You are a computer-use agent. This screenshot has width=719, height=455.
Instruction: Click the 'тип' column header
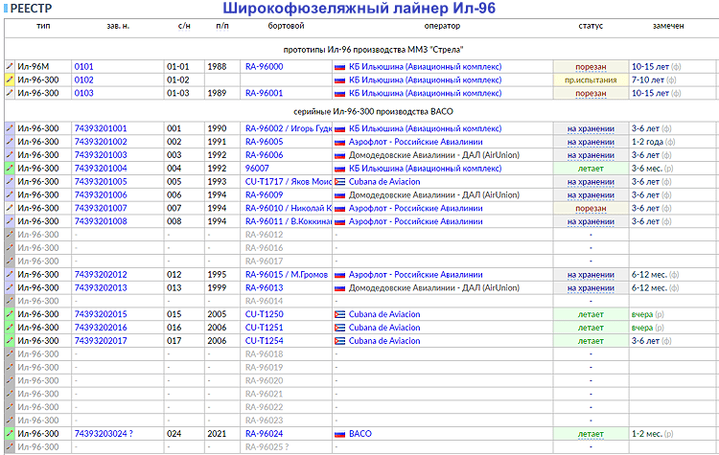click(x=43, y=26)
